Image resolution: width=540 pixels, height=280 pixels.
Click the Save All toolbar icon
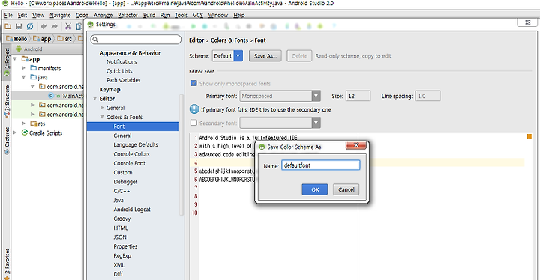[19, 26]
